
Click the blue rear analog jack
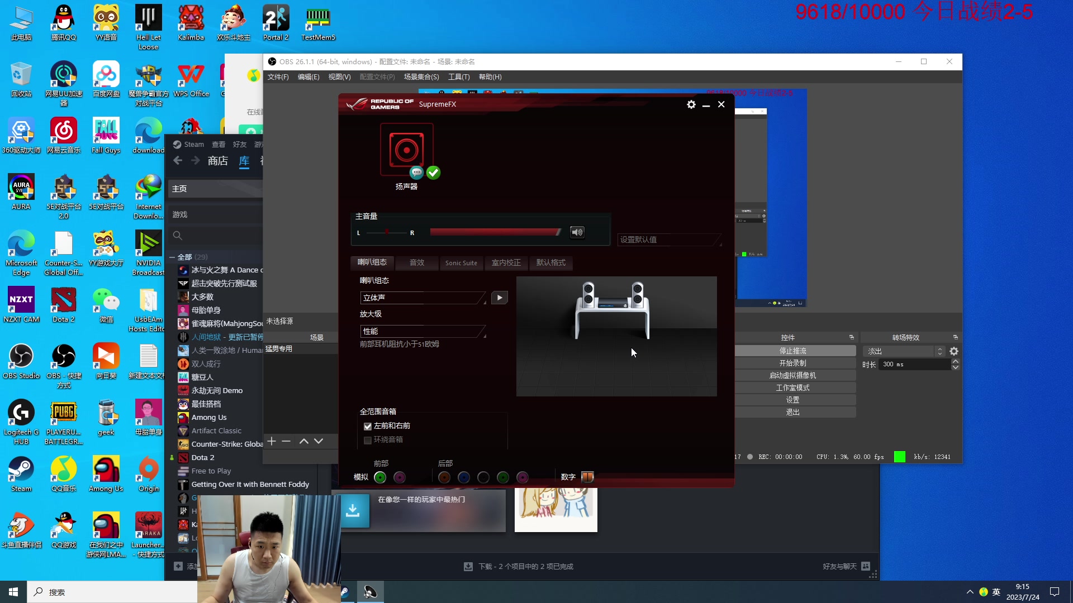coord(464,477)
